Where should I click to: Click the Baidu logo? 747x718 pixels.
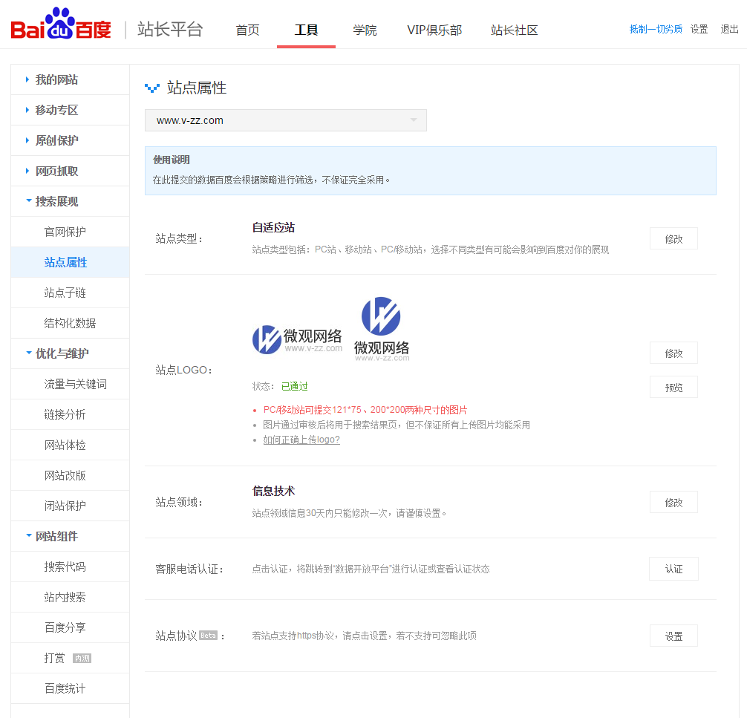61,24
